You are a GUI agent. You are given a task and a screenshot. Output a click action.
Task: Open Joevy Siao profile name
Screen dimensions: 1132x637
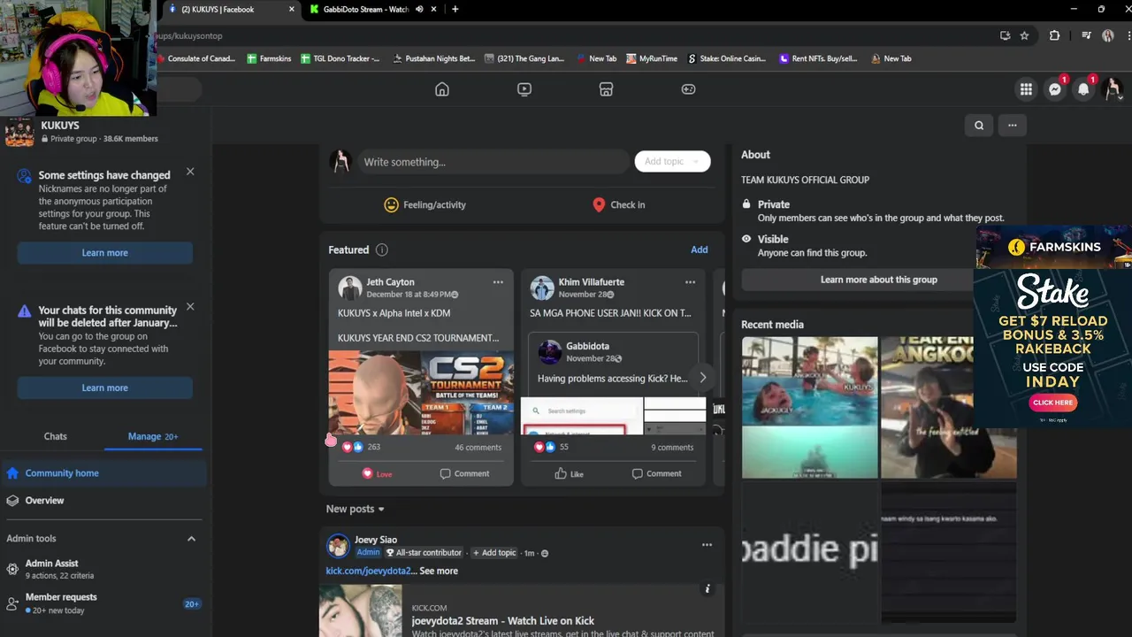coord(376,540)
